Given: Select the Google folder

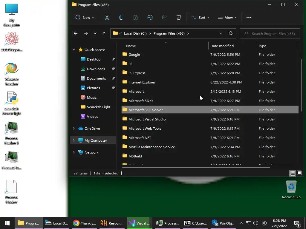Looking at the screenshot, I should [210, 55].
